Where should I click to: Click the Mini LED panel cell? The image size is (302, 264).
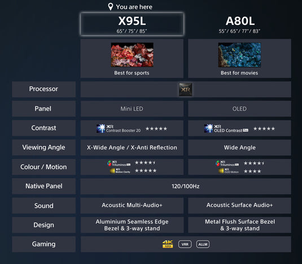[132, 109]
